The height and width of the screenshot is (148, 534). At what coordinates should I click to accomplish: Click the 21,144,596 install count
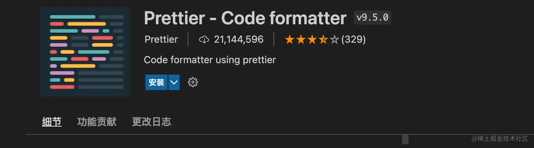click(x=238, y=39)
